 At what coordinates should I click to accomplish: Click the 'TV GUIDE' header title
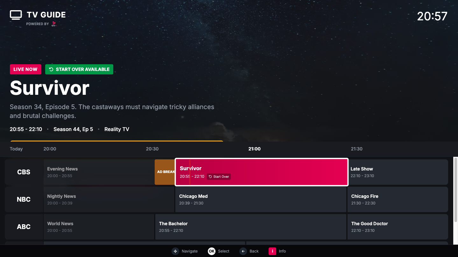pos(46,15)
